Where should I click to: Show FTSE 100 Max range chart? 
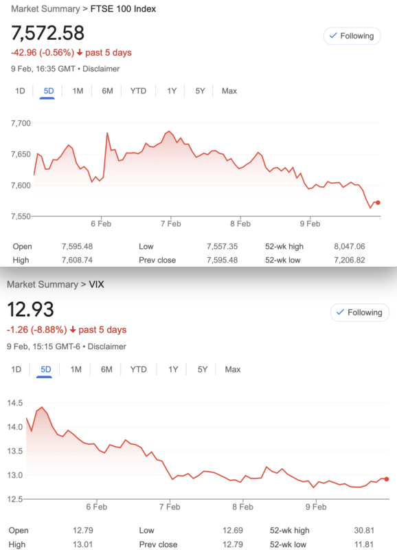[x=229, y=91]
